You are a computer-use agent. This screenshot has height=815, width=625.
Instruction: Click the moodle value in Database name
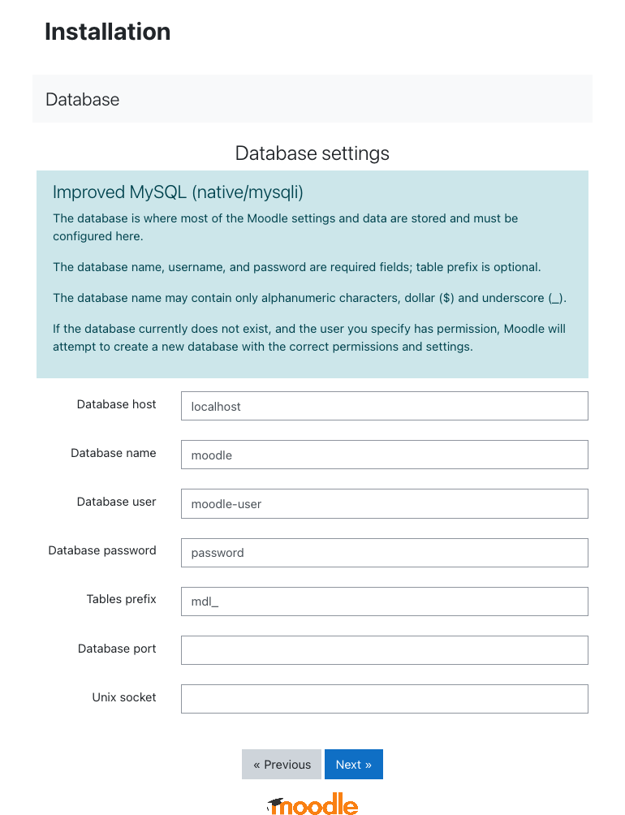[211, 455]
